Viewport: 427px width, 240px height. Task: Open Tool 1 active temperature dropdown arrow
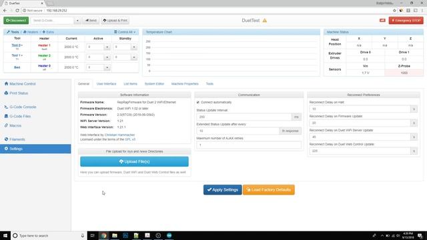point(107,57)
